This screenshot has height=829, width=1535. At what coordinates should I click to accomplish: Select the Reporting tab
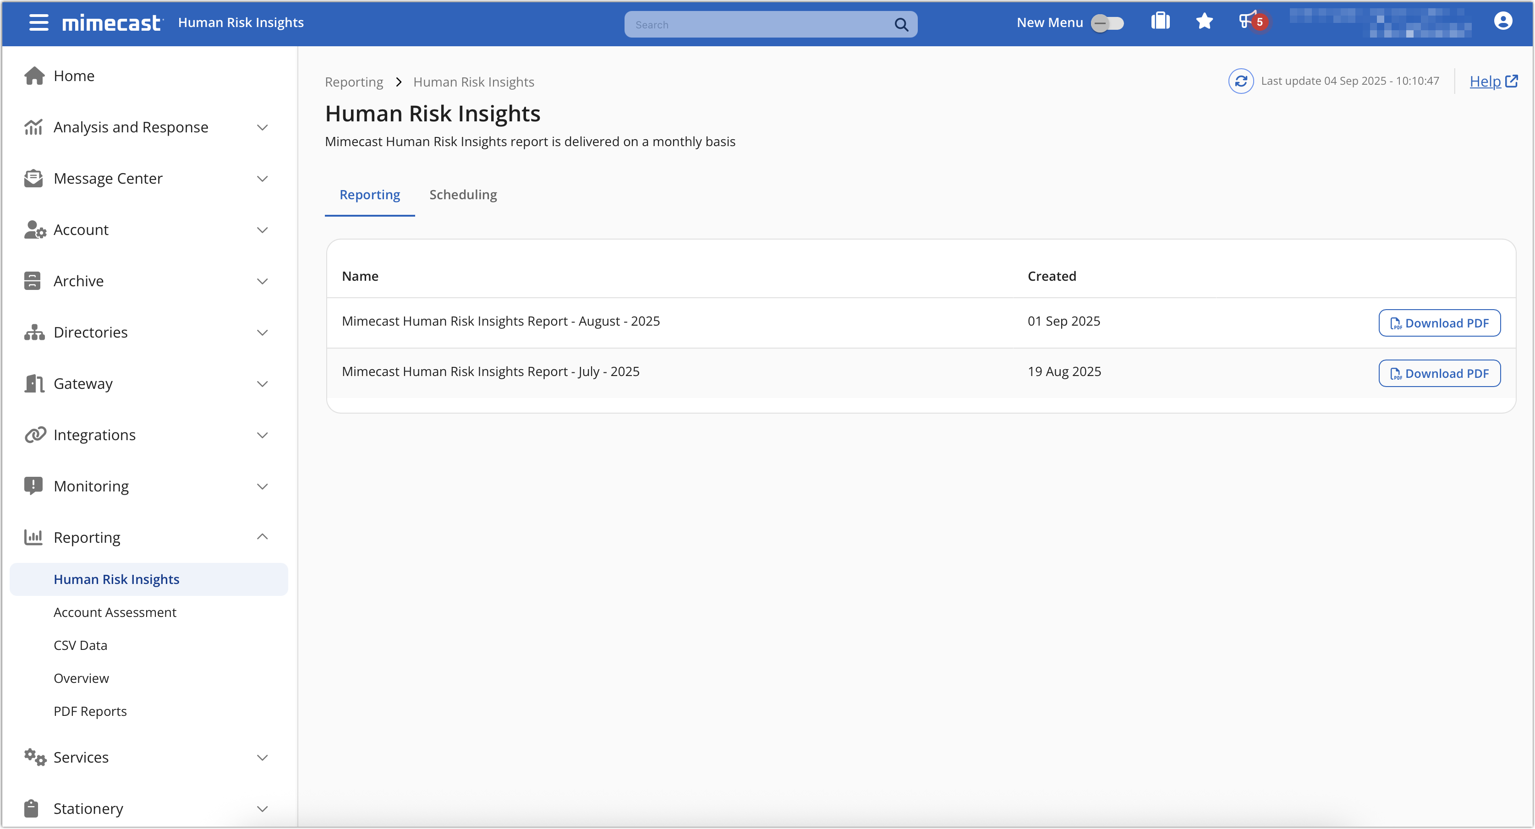tap(369, 195)
